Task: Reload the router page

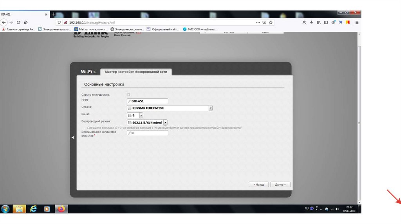Action: [18, 22]
